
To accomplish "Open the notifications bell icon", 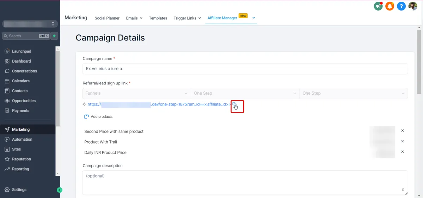I will coord(390,6).
